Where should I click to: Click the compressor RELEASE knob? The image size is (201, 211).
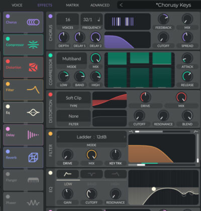pyautogui.click(x=187, y=76)
